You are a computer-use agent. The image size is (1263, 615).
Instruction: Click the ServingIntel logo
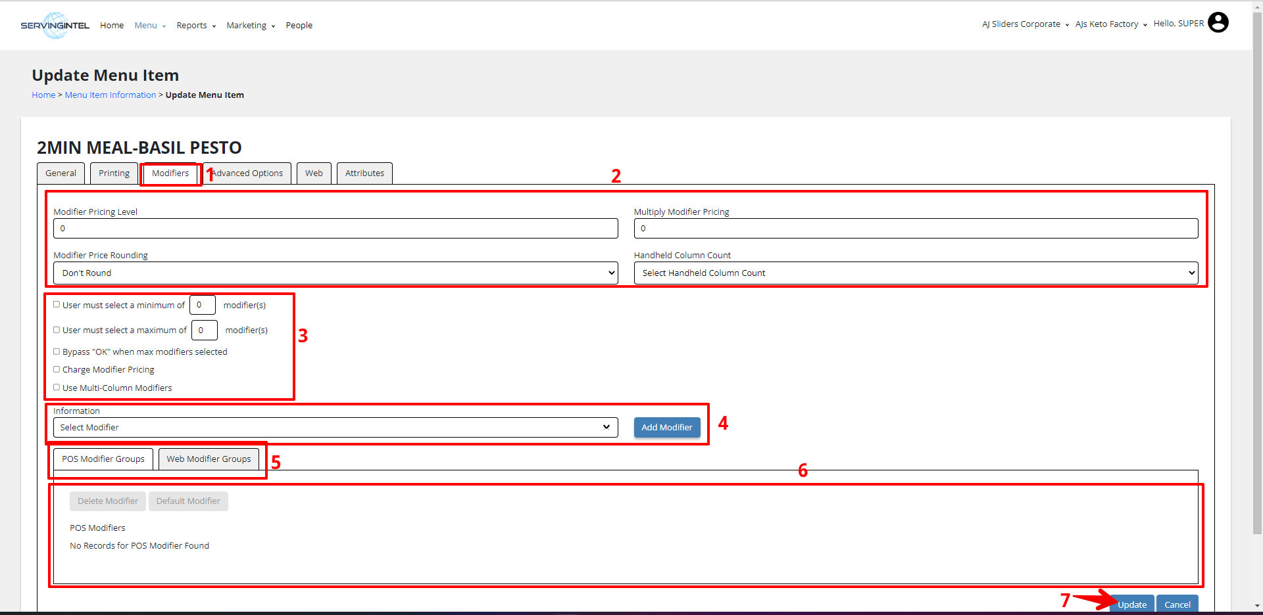55,26
